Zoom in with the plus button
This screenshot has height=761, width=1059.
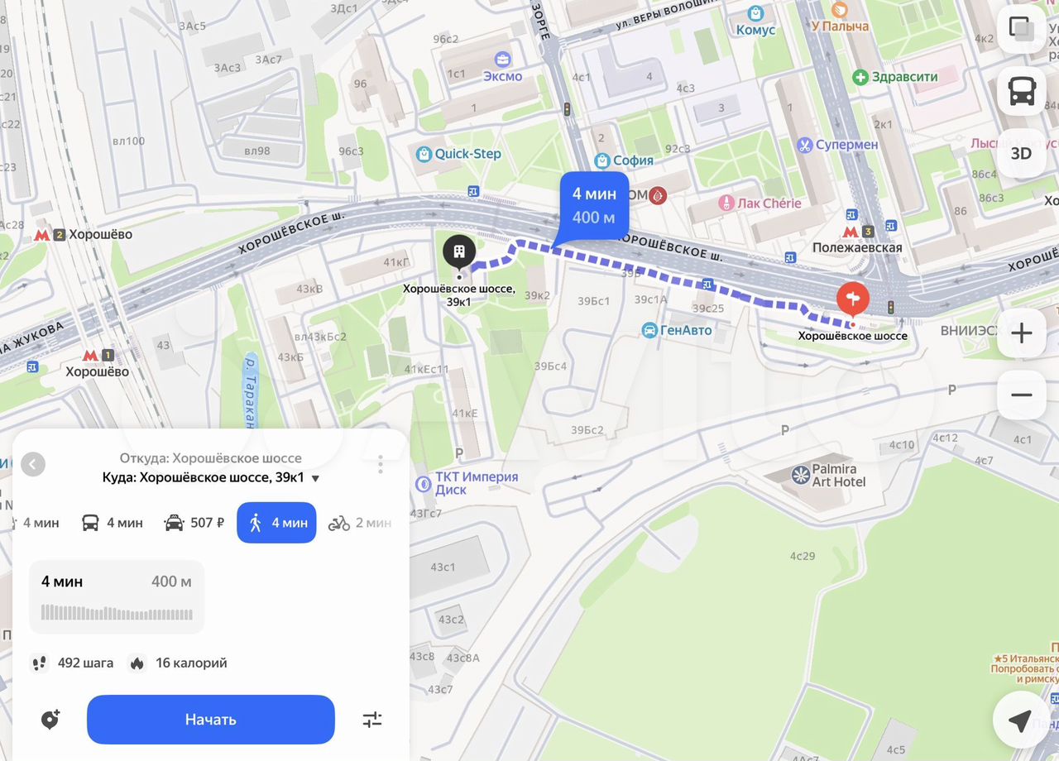pos(1022,333)
